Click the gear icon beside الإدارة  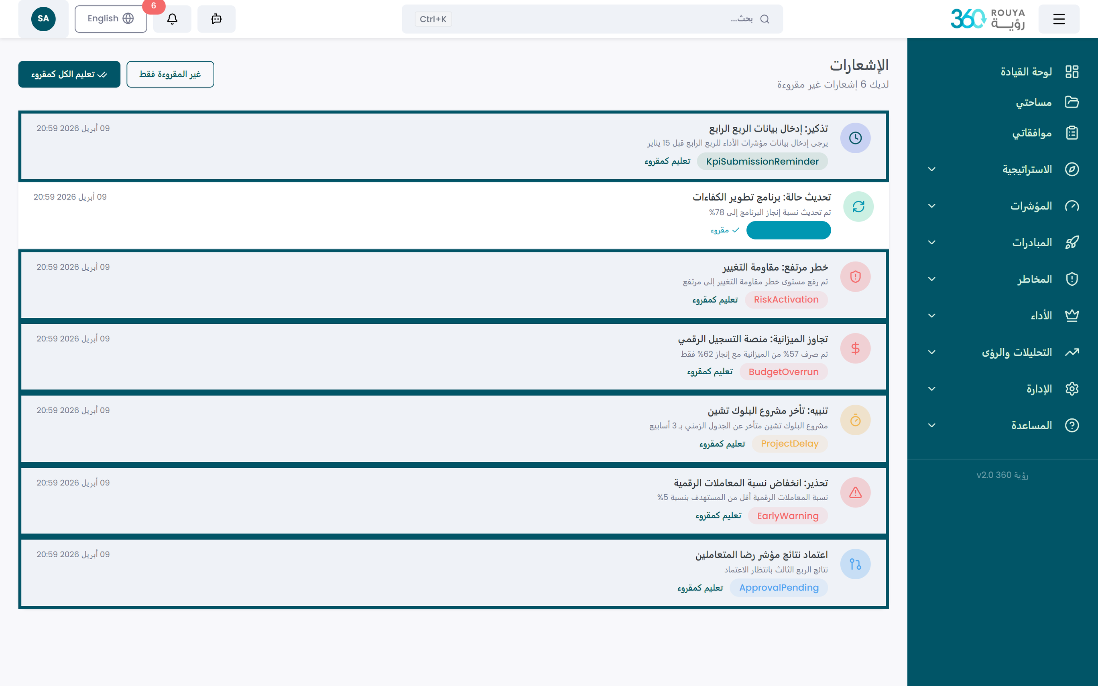click(x=1073, y=388)
